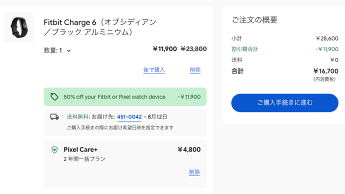Click the ご注文の概要 heading
The image size is (345, 194).
[x=254, y=20]
